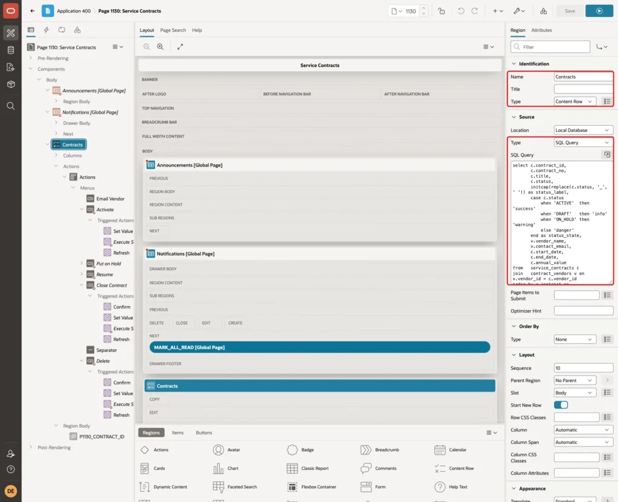Open the Location Local Database dropdown

point(584,130)
